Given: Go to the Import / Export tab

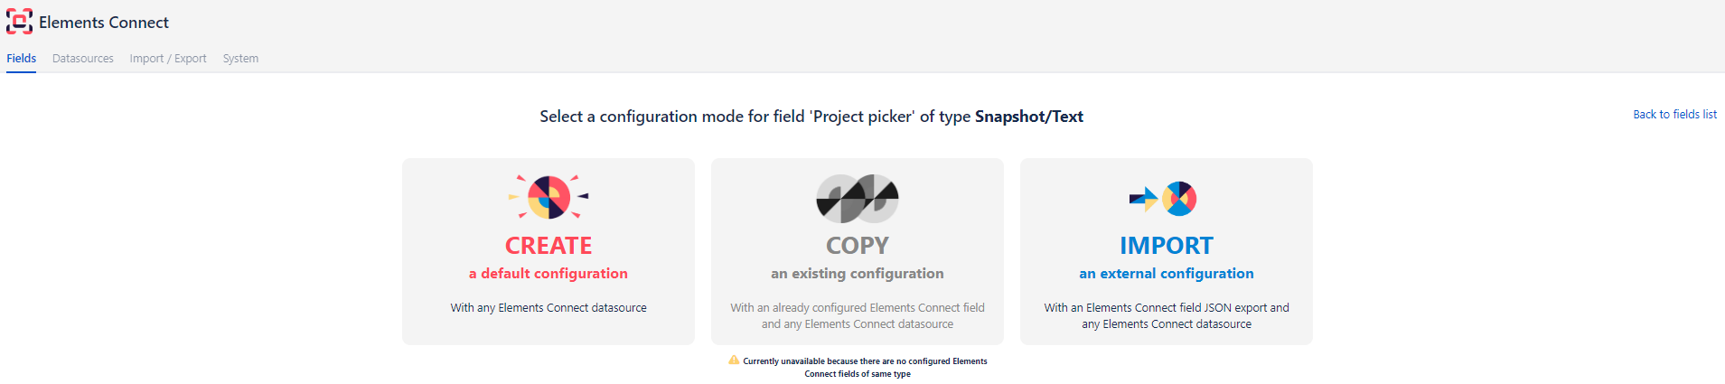Looking at the screenshot, I should [168, 59].
